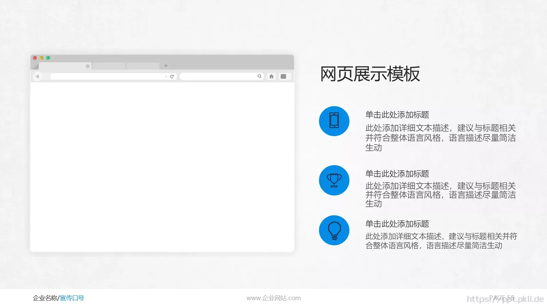The height and width of the screenshot is (307, 547).
Task: Click the heading 单击此处添加标题 next to the trophy icon
Action: point(397,174)
